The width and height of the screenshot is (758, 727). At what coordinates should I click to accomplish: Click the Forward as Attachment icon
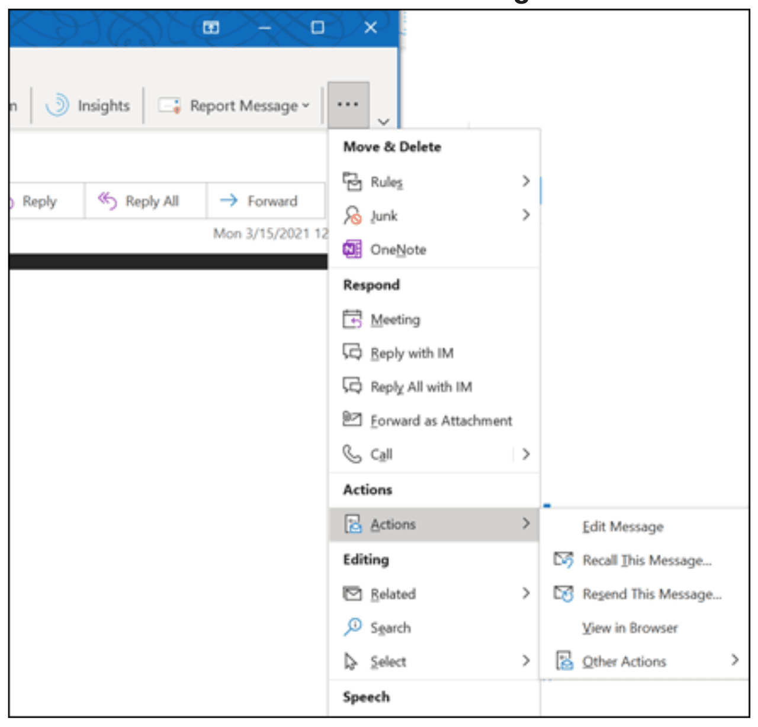[352, 419]
